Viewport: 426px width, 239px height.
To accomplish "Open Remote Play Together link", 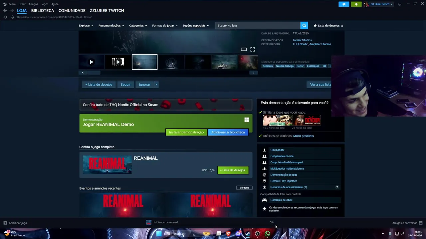I will click(284, 181).
